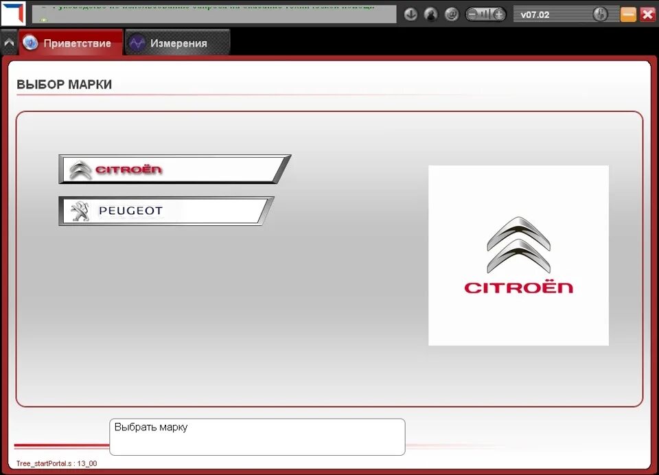Minimize the window with the orange button
Viewport: 659px width, 475px height.
pos(628,14)
